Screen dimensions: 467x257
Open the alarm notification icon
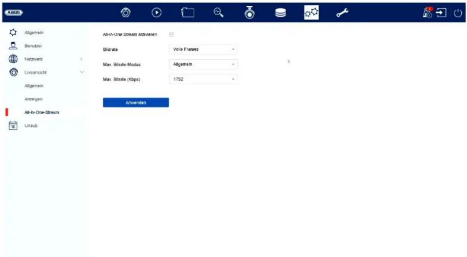coord(428,13)
